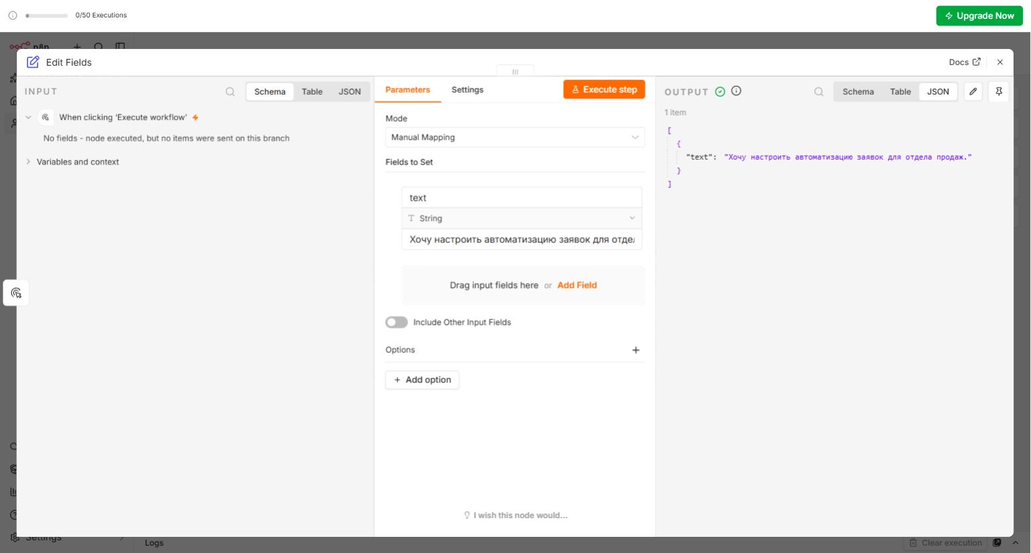The image size is (1031, 553).
Task: Switch input view to Schema
Action: point(270,91)
